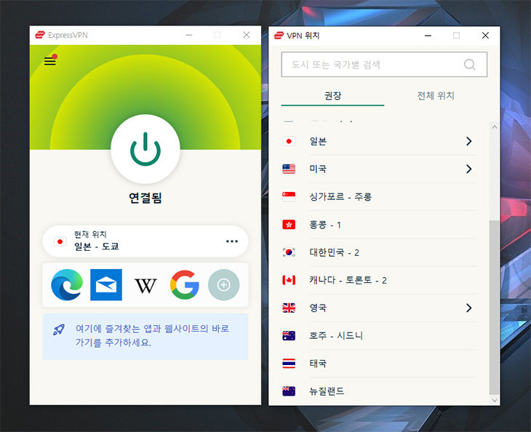
Task: Click the Japan flag in location list
Action: point(289,141)
